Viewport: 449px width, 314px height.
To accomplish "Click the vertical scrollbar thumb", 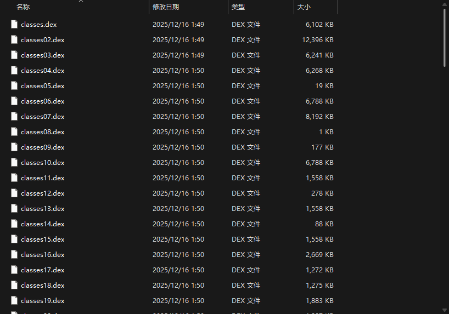I will [x=445, y=38].
